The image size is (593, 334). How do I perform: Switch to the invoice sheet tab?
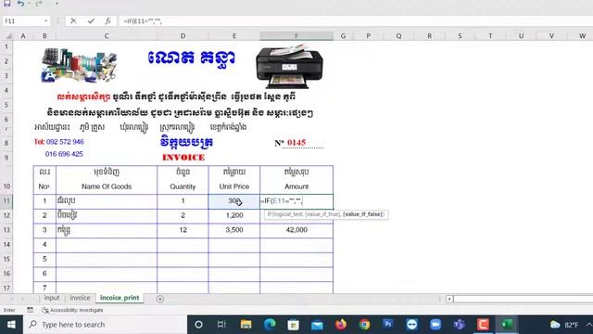(x=80, y=298)
